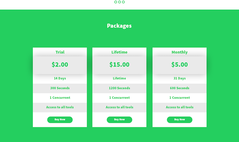Select the first carousel dot indicator

[x=116, y=2]
